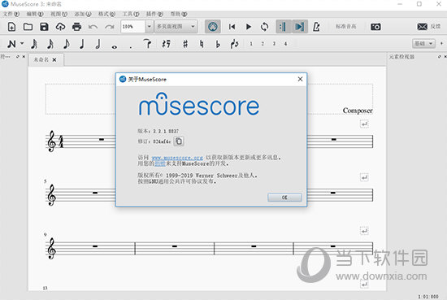Select the Composer text in the score
This screenshot has width=447, height=300.
click(358, 111)
